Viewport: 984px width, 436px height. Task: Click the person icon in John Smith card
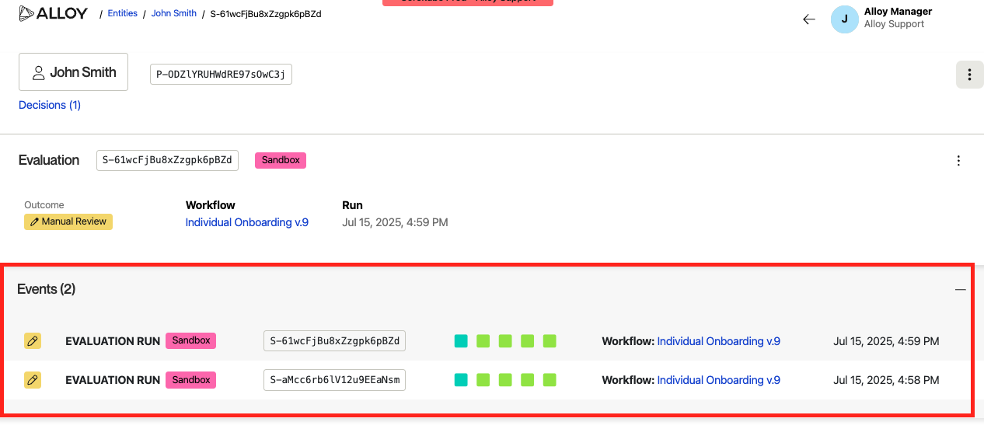pyautogui.click(x=38, y=72)
